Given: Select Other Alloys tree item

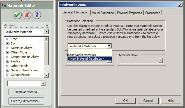Looking at the screenshot, I should (x=19, y=52).
